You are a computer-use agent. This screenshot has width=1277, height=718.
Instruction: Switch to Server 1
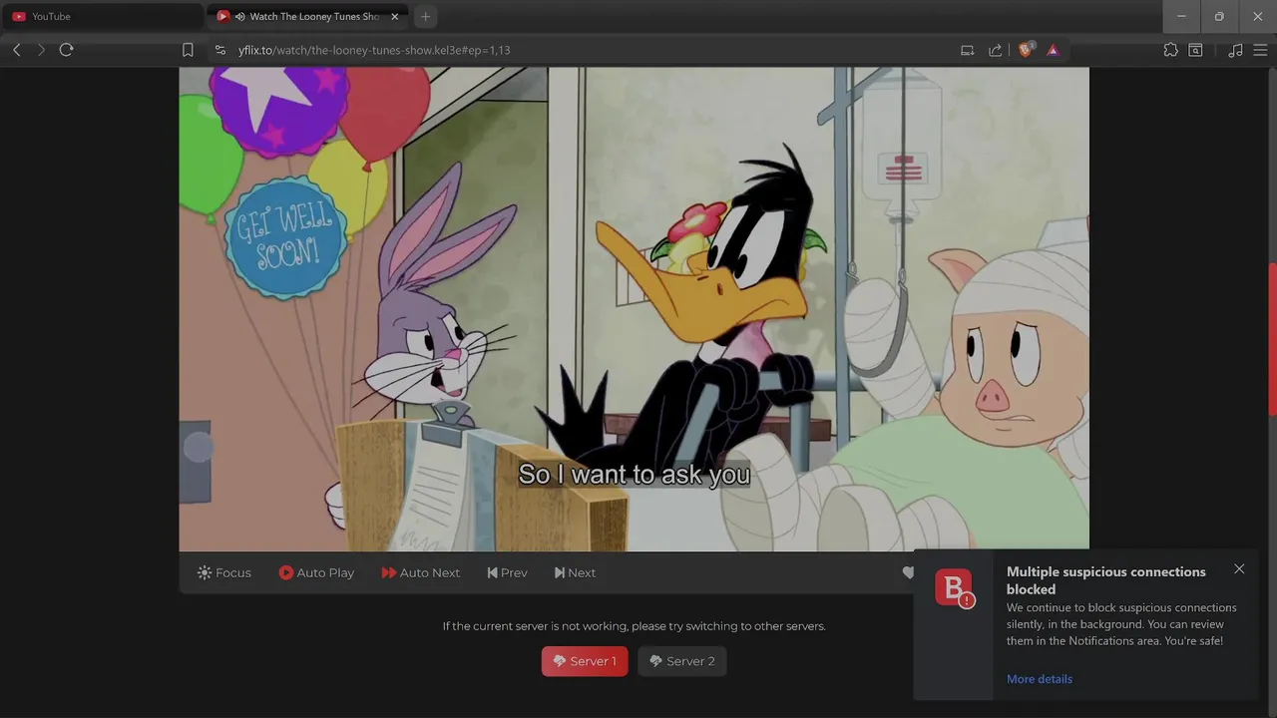pos(585,661)
